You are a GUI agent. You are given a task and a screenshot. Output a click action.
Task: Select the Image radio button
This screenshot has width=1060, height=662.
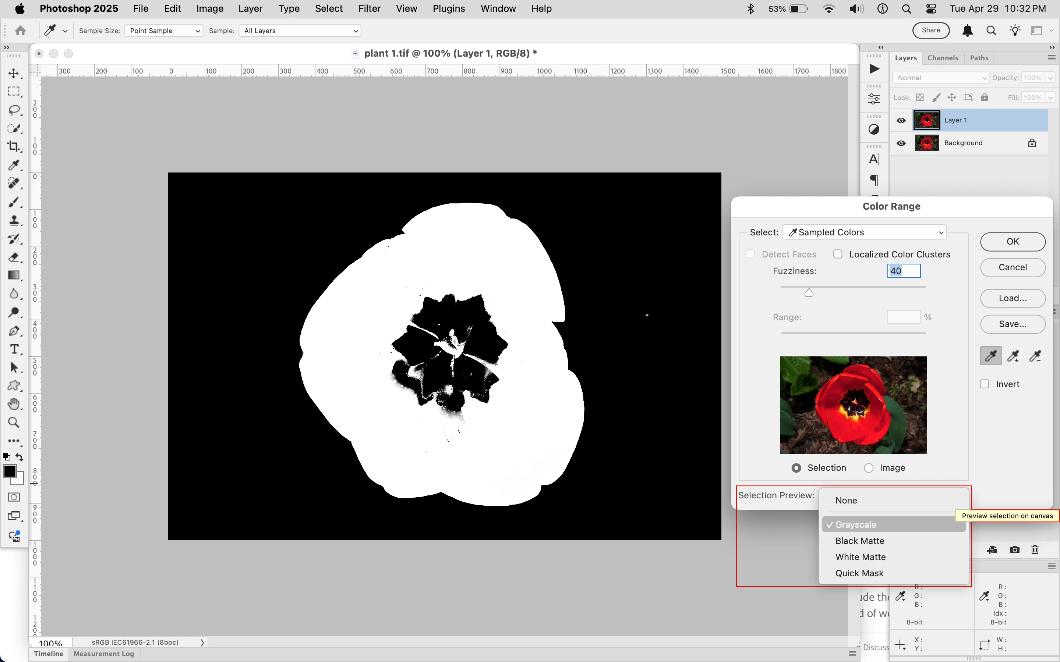pyautogui.click(x=869, y=468)
